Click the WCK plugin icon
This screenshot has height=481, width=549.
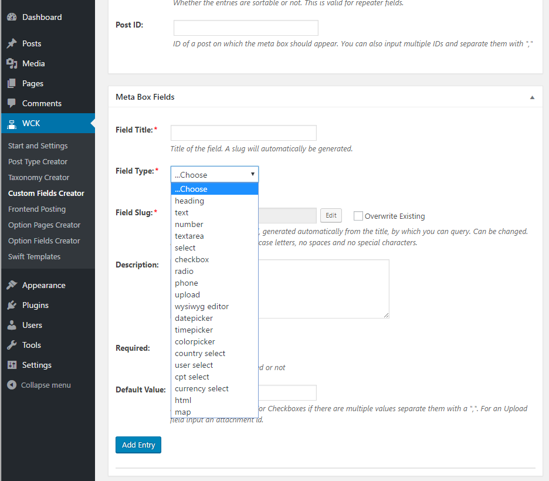tap(12, 124)
